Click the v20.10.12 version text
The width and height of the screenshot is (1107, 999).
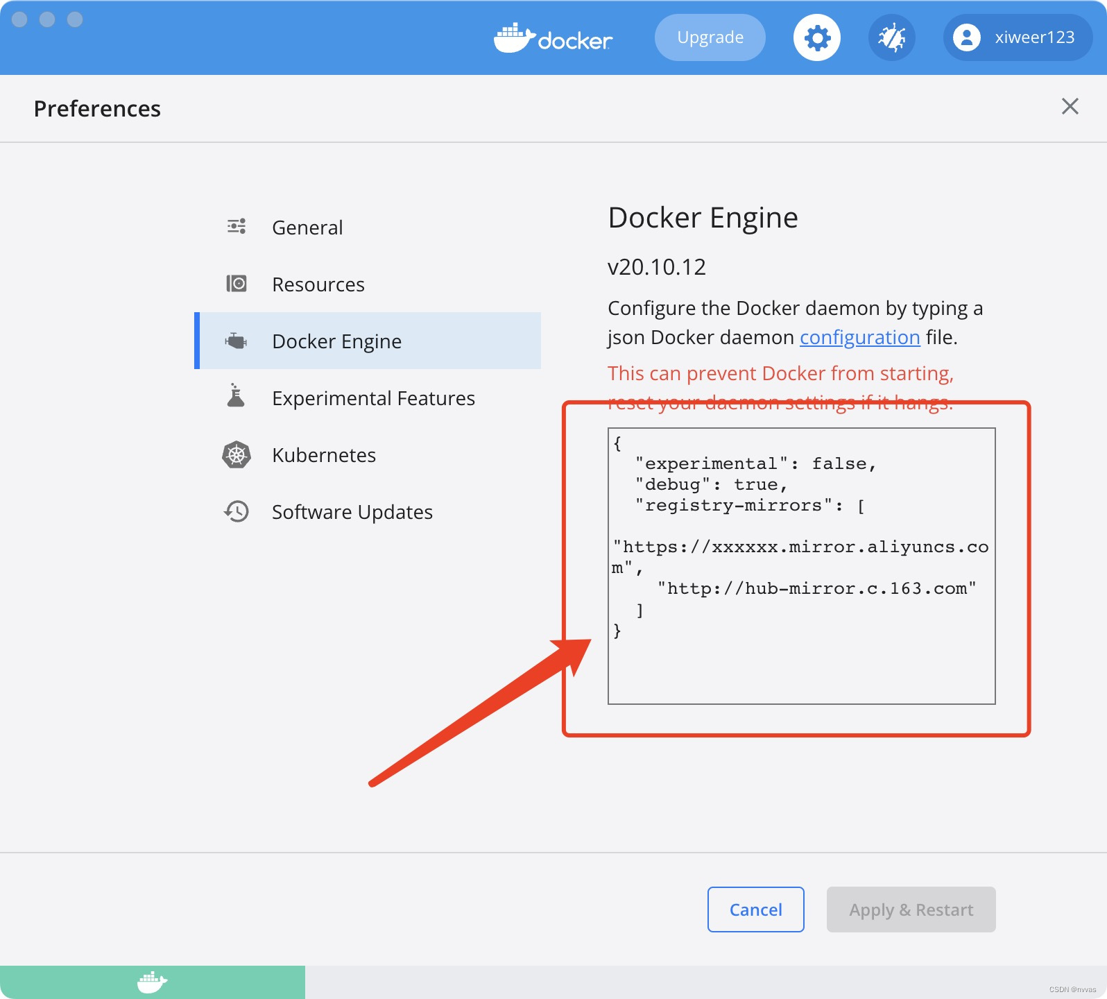pyautogui.click(x=657, y=267)
